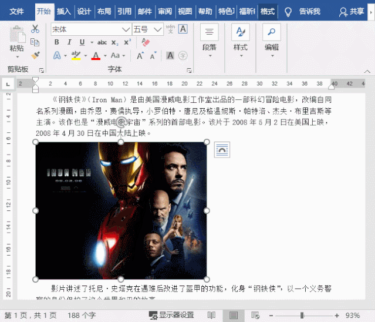Screen dimensions: 375x322
Task: Toggle Italic formatting
Action: point(69,42)
